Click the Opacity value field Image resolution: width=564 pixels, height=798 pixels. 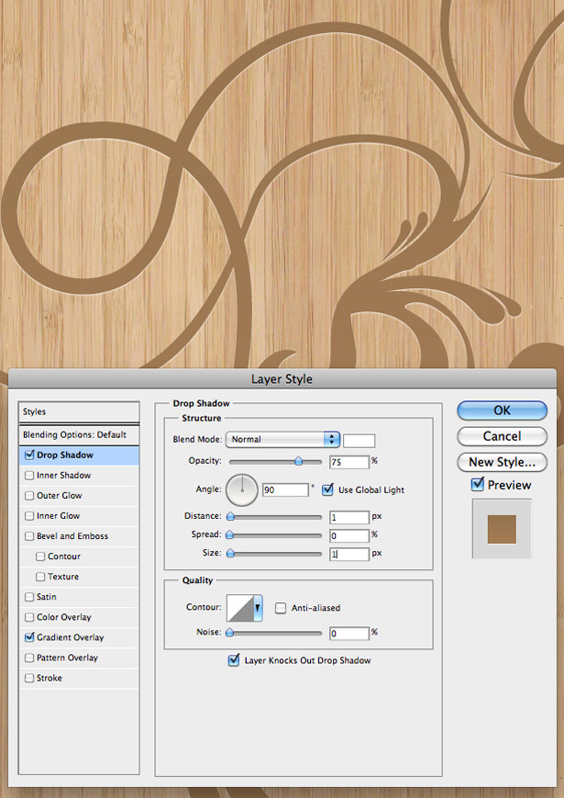tap(349, 462)
